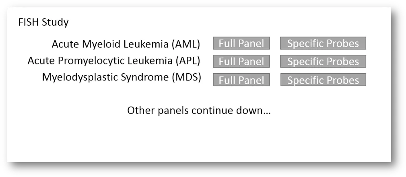406x177 pixels.
Task: Open APL Specific Probes options
Action: [x=323, y=61]
